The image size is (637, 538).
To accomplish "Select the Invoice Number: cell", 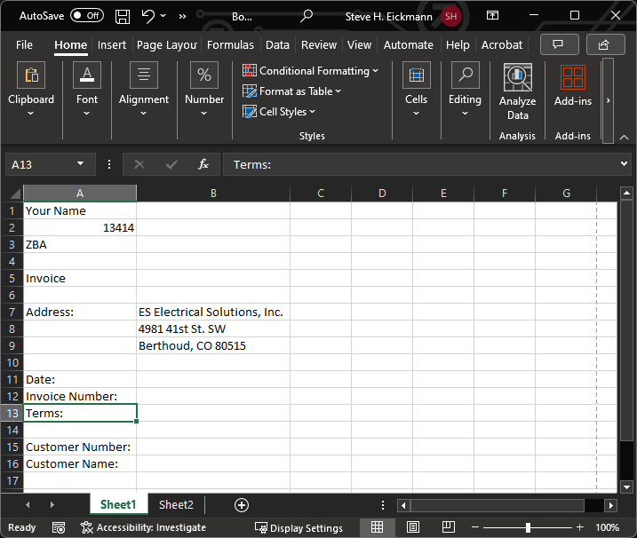I will pyautogui.click(x=80, y=396).
